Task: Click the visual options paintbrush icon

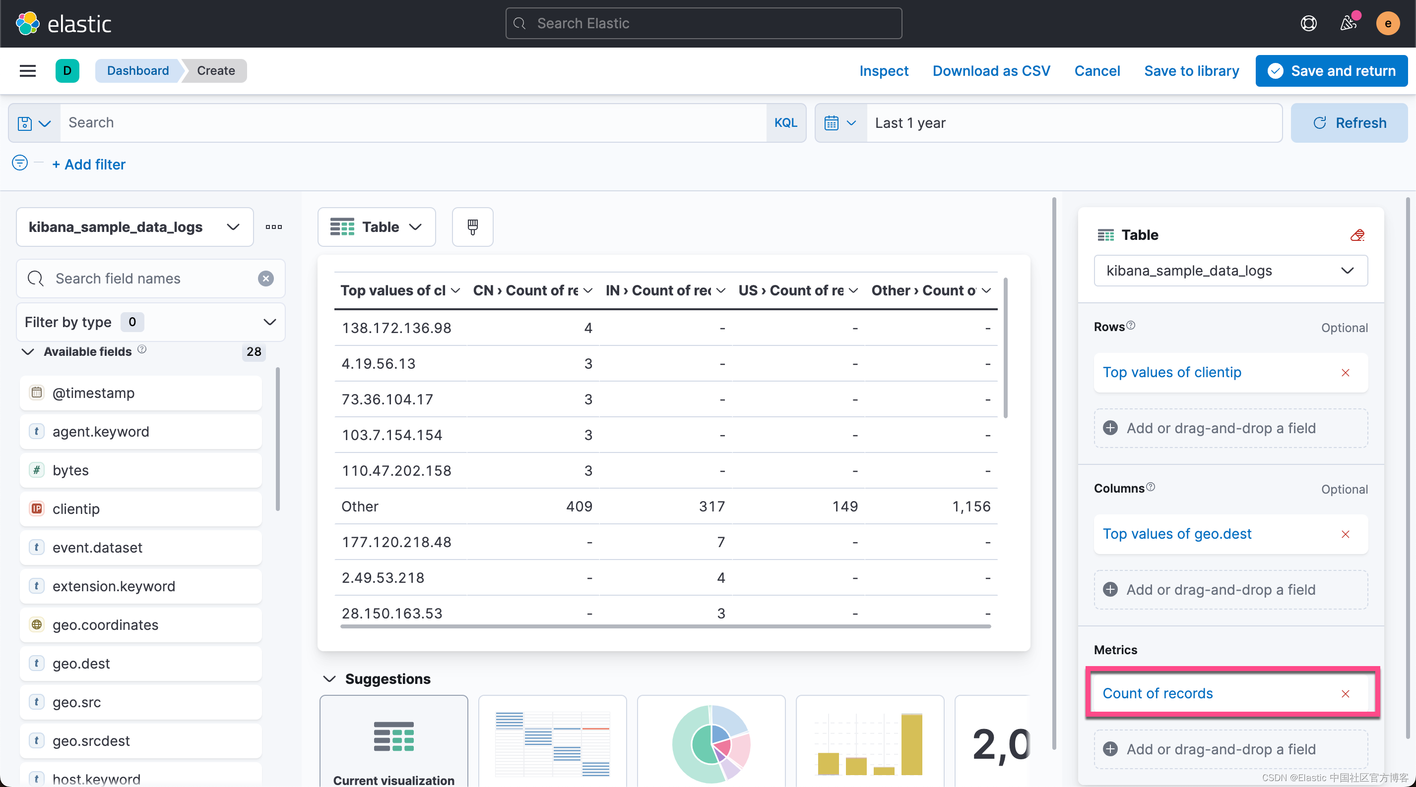Action: click(472, 227)
